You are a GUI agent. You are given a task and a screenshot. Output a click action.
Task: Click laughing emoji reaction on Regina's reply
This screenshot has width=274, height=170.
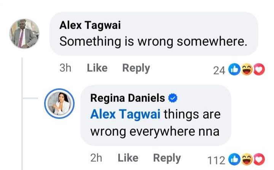247,159
